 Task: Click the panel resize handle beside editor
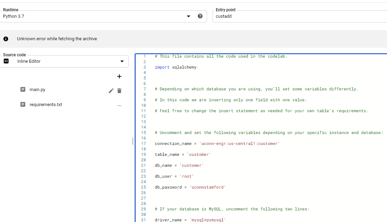tap(133, 141)
